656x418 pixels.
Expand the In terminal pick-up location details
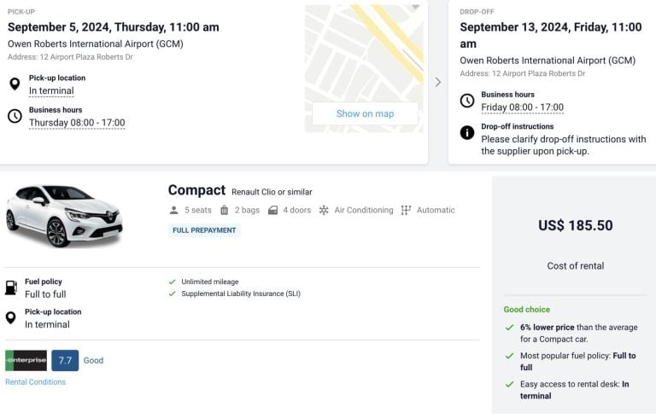pos(51,91)
